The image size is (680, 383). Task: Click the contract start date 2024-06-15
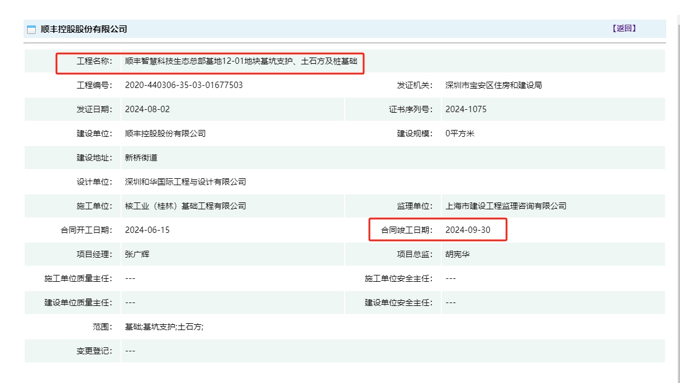(x=148, y=230)
